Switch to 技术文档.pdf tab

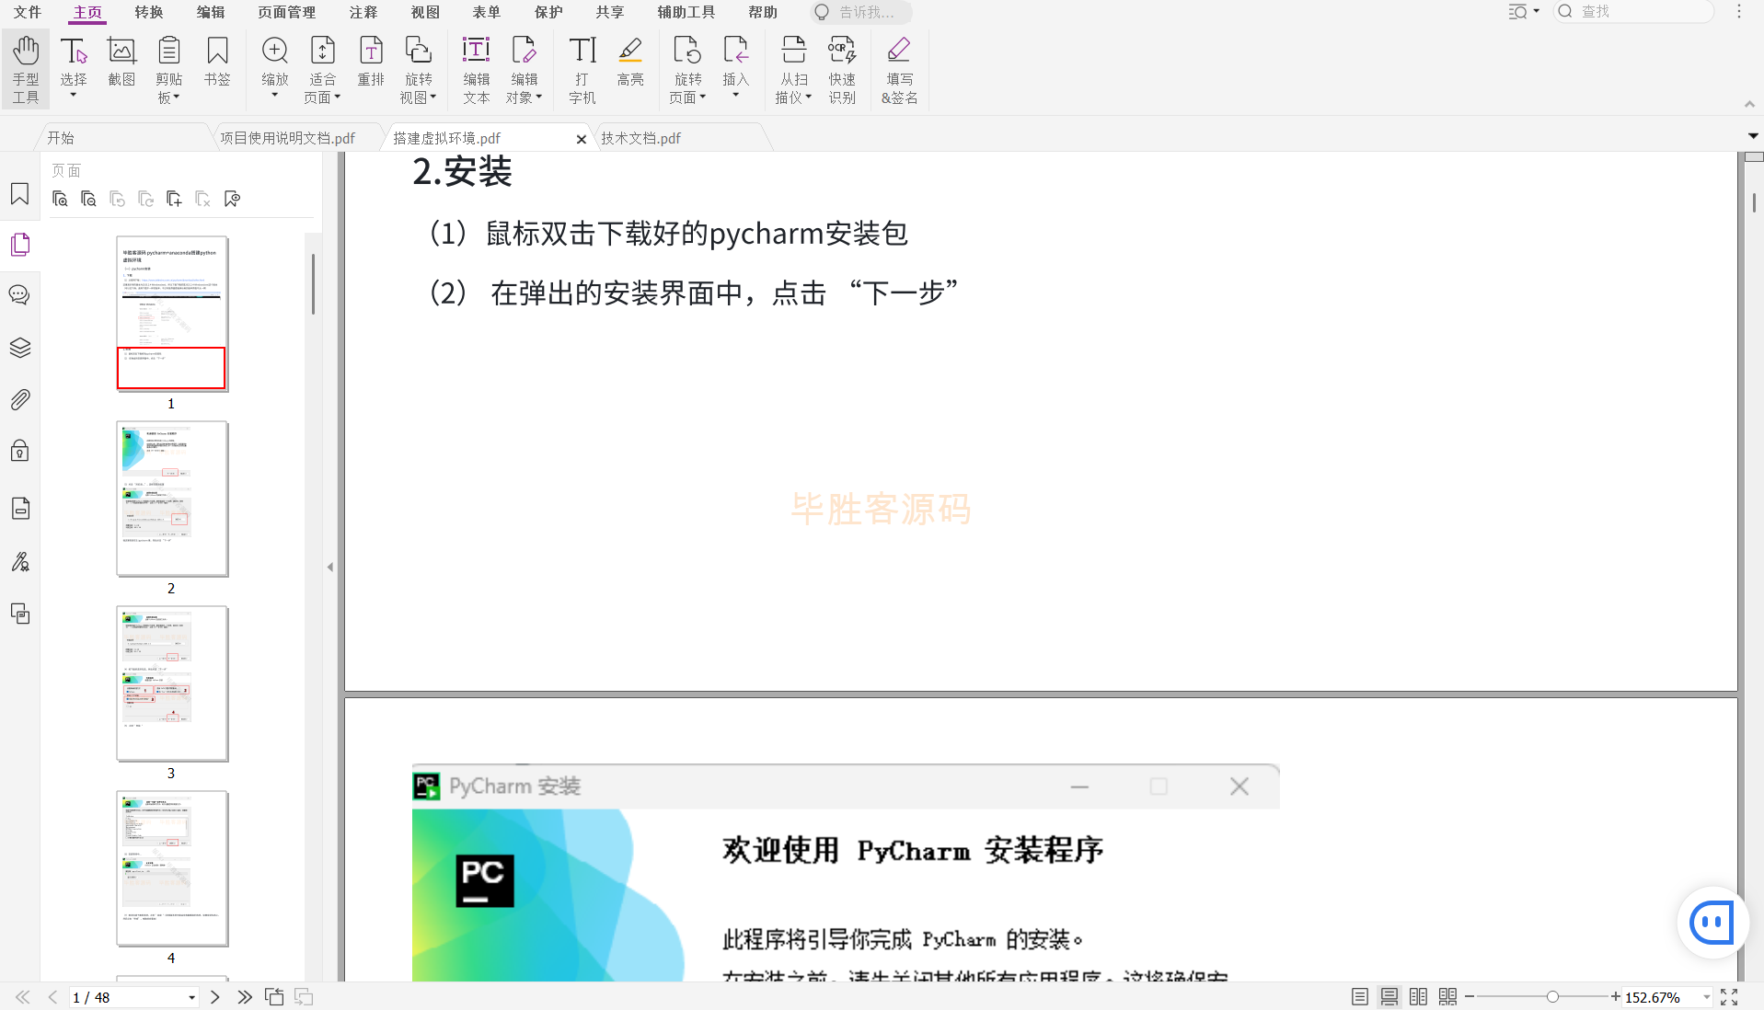[x=641, y=138]
